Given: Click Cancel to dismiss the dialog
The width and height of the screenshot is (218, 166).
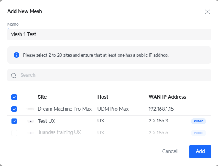Looking at the screenshot, I should [169, 151].
